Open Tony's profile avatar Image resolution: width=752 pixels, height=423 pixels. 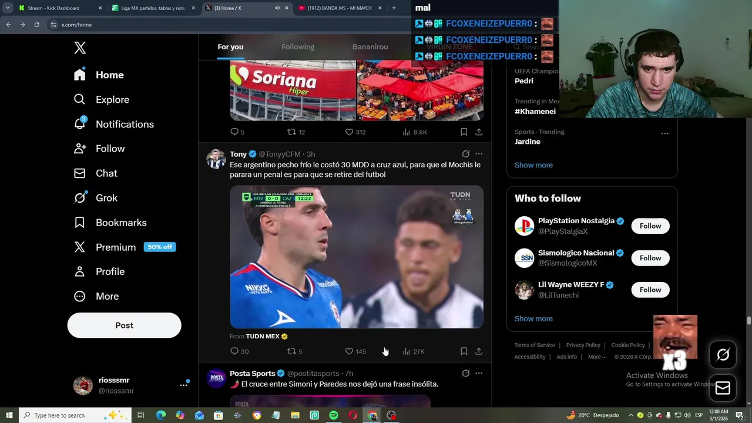[216, 159]
